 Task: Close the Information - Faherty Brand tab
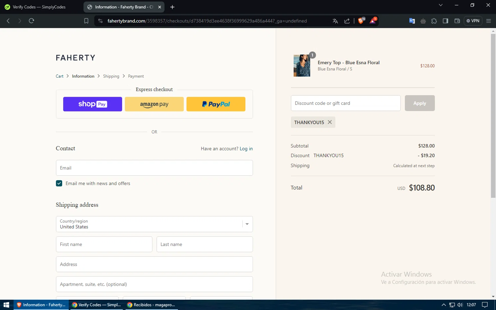160,7
